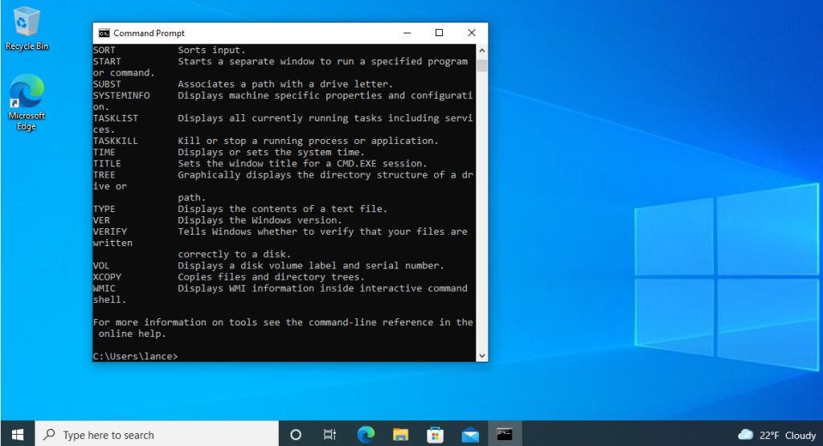Minimize the Command Prompt window
This screenshot has width=823, height=446.
pyautogui.click(x=407, y=33)
